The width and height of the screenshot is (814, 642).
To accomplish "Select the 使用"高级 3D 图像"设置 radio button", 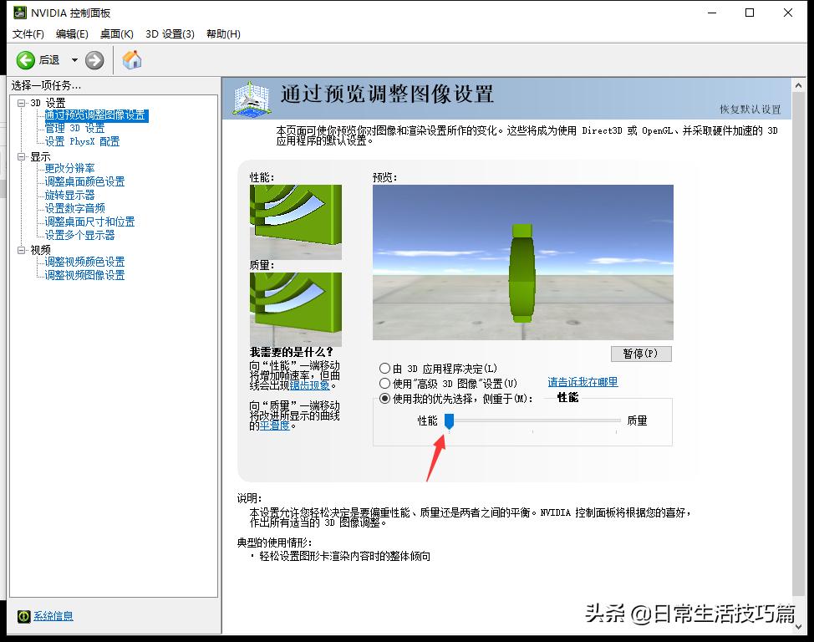I will [x=385, y=383].
